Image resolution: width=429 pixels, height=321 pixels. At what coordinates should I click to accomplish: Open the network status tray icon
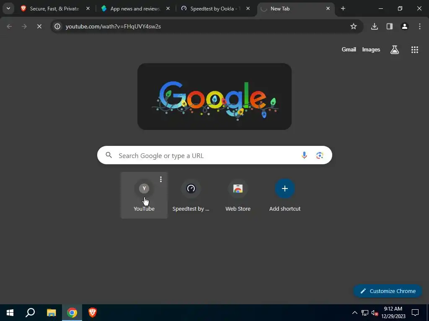[x=365, y=313]
